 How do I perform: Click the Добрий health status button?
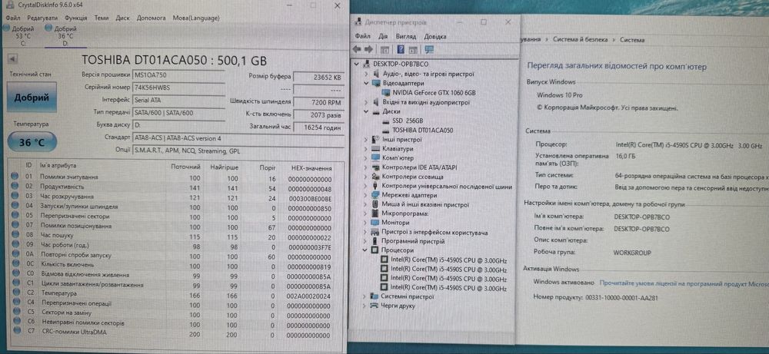click(x=32, y=98)
